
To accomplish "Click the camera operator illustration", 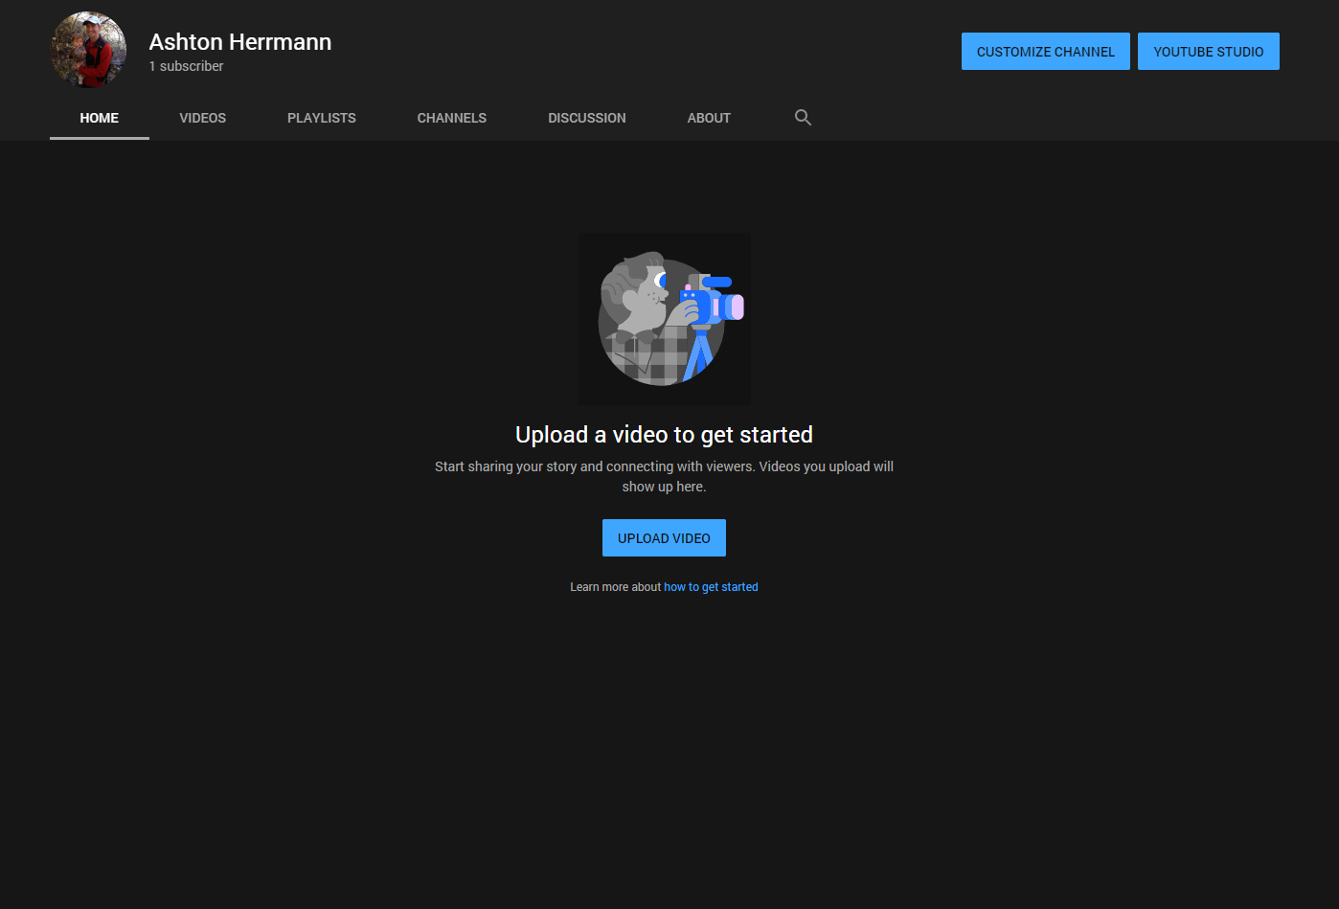I will 665,319.
